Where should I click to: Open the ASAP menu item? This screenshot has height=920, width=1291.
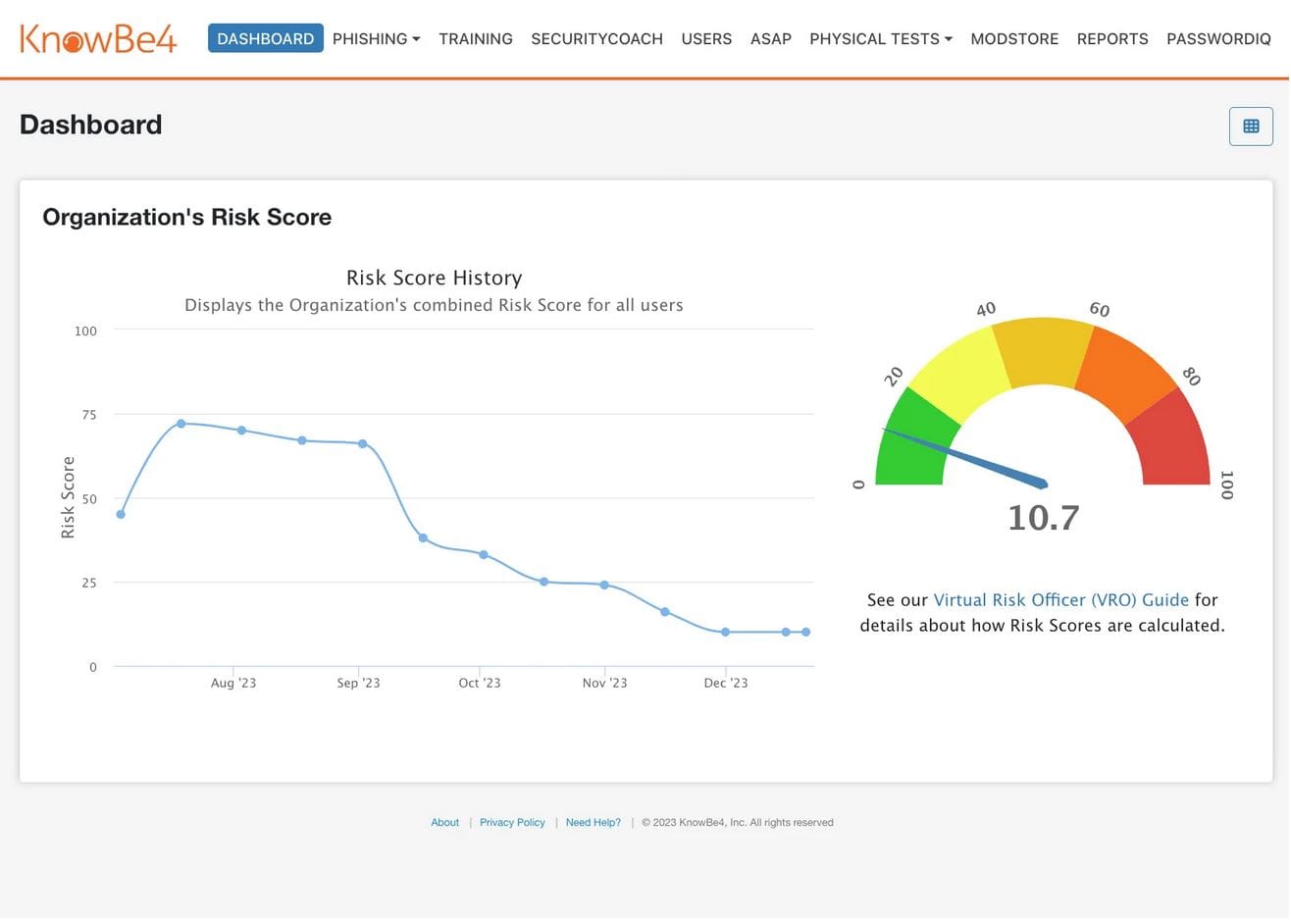[770, 38]
